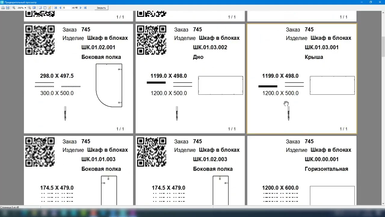This screenshot has height=217, width=385.
Task: Click the Zoom in magnifier icon
Action: click(x=14, y=8)
